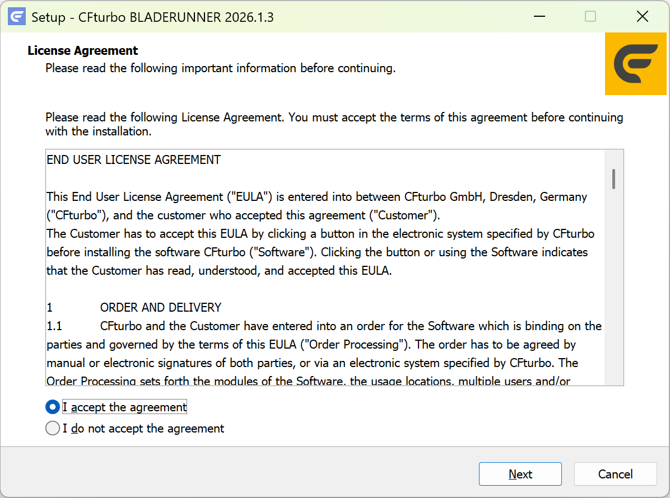The height and width of the screenshot is (498, 670).
Task: Click the "Setup - CFturbo BLADERUNNER 2026.1.3" title
Action: click(152, 17)
